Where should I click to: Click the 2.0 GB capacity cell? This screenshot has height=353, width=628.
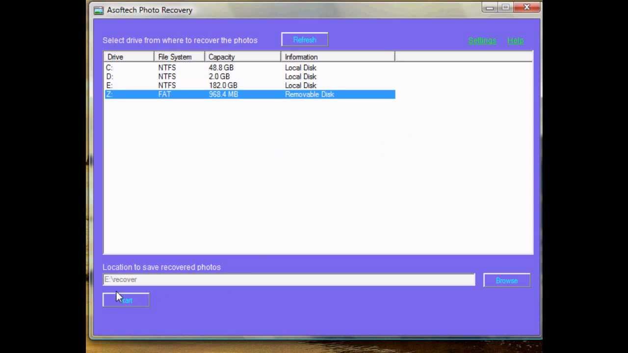tap(219, 76)
